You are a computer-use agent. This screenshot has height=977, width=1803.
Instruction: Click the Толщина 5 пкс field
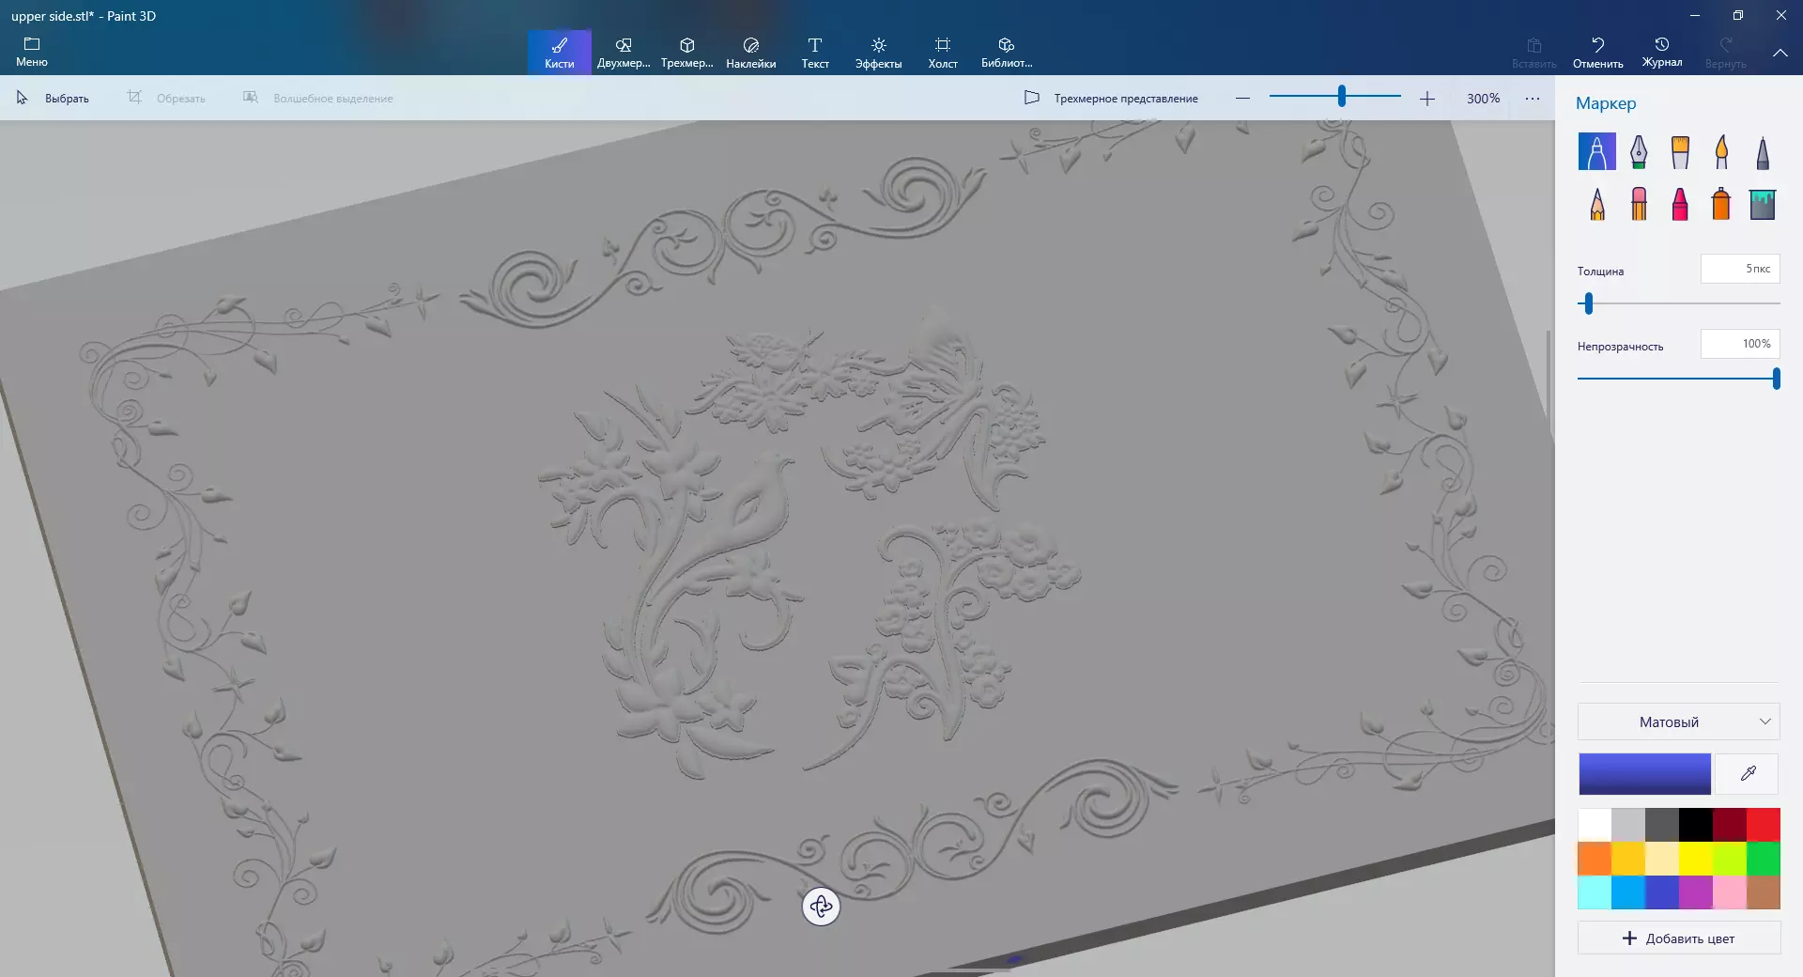pyautogui.click(x=1740, y=269)
